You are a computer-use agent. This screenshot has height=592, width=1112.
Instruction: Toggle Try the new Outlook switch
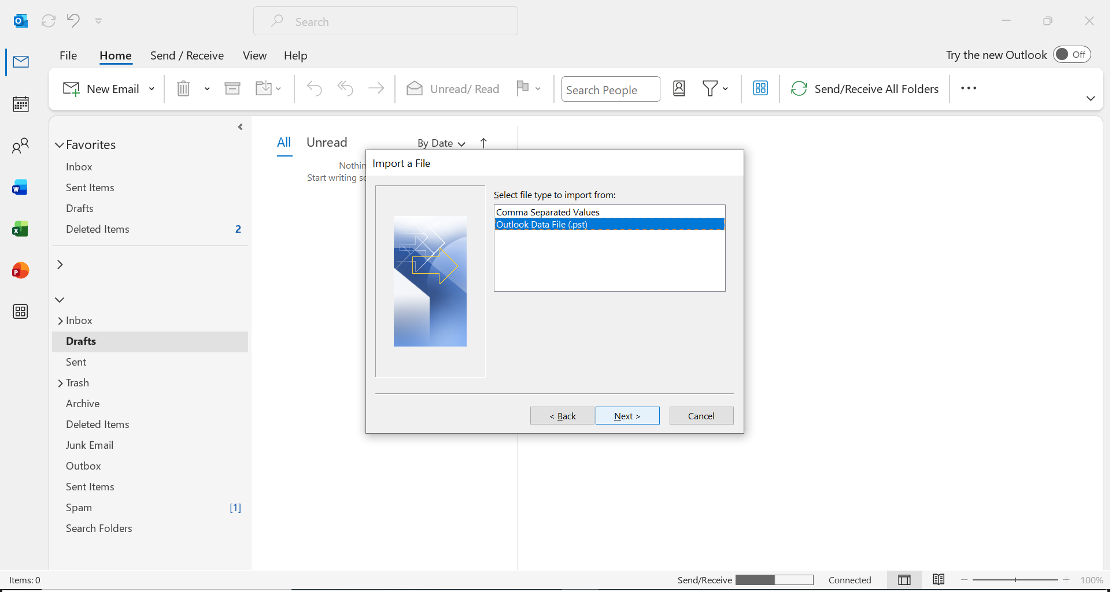(x=1072, y=54)
